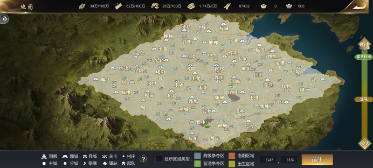The image size is (373, 168).
Task: Open the question mark help icon
Action: point(143,159)
